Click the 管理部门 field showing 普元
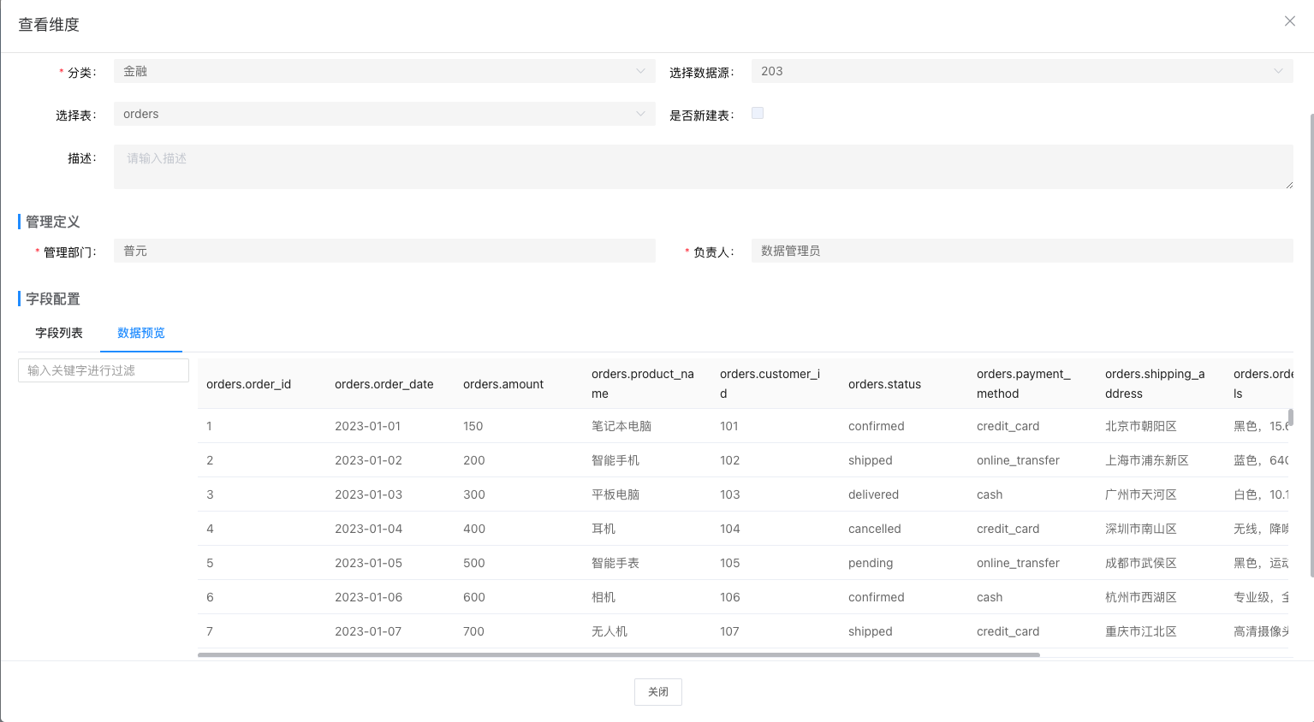The image size is (1314, 722). [383, 251]
